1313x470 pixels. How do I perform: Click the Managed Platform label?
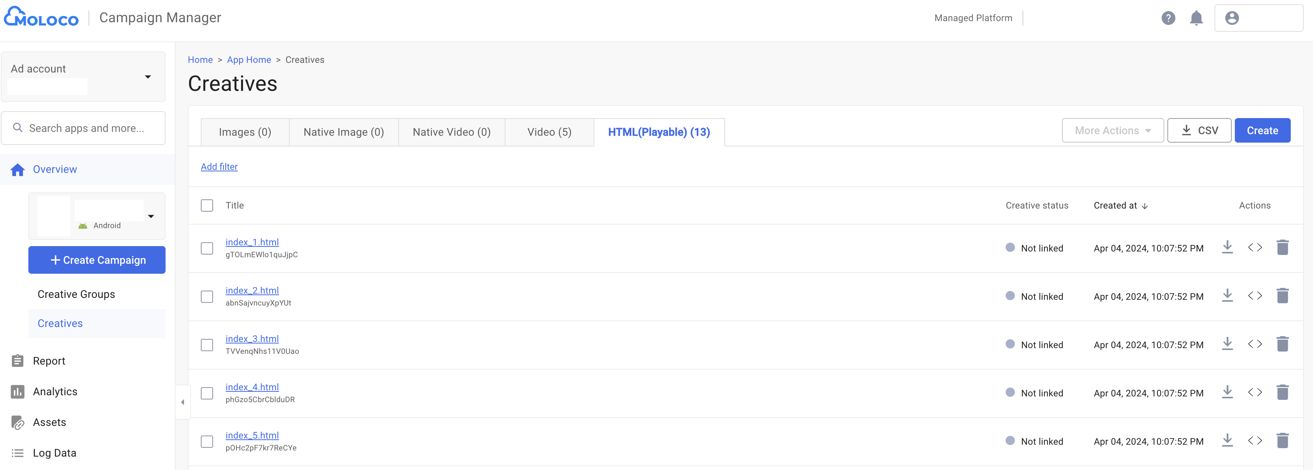coord(973,18)
